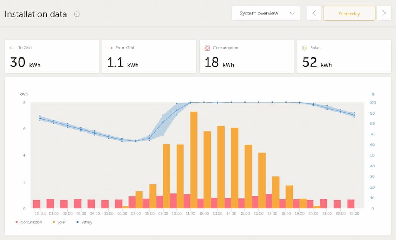Click the chevron in System overview selector

click(292, 13)
